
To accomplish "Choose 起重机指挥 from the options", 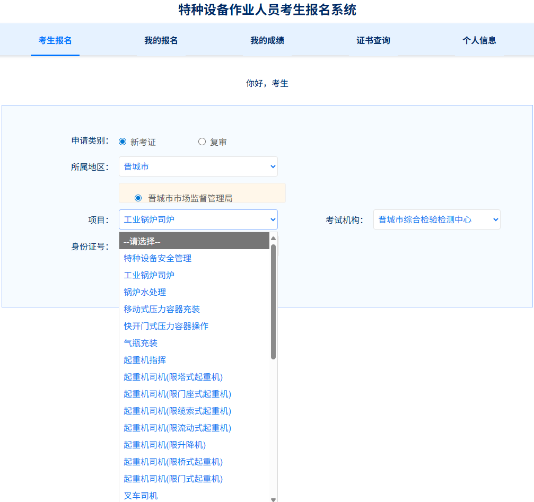I will [145, 360].
